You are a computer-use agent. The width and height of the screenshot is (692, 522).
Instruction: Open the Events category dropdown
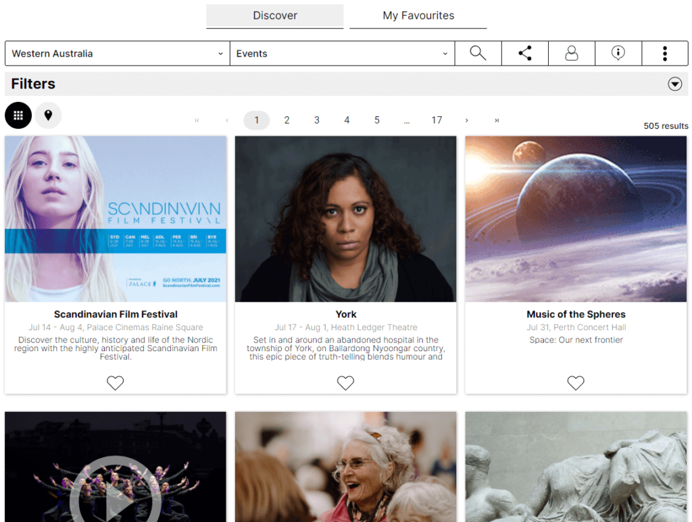[342, 53]
